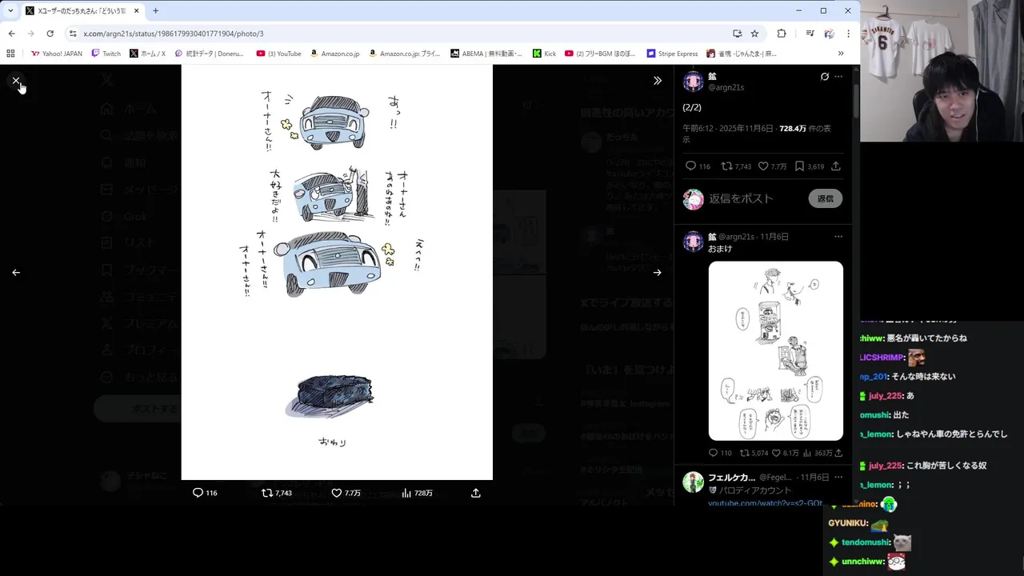Close the X post browser tab
This screenshot has height=576, width=1024.
pos(137,10)
